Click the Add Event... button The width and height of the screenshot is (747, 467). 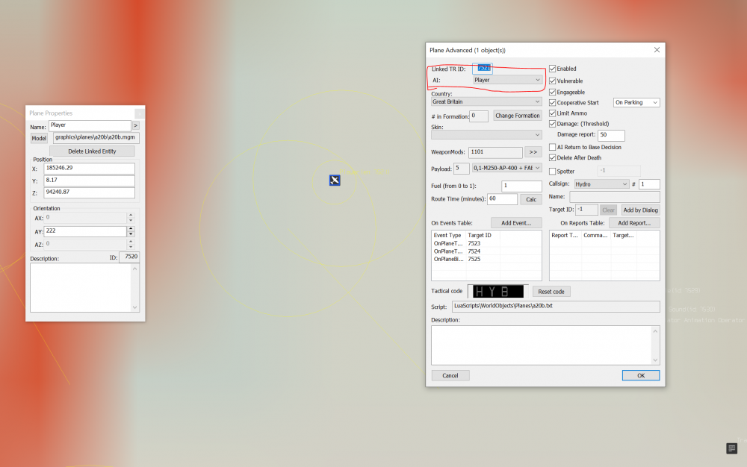pyautogui.click(x=516, y=223)
